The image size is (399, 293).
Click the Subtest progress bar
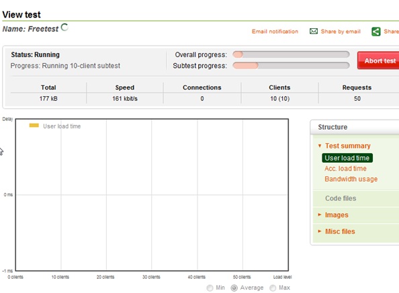[291, 66]
